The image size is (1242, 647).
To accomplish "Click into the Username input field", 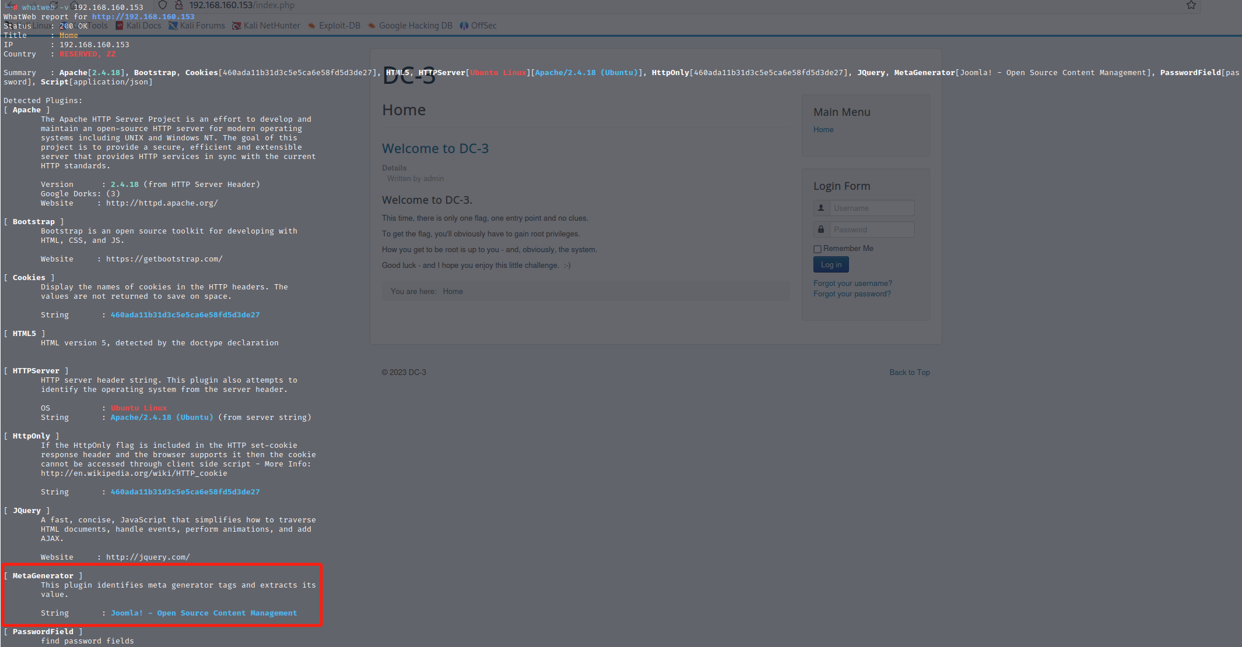I will click(872, 208).
